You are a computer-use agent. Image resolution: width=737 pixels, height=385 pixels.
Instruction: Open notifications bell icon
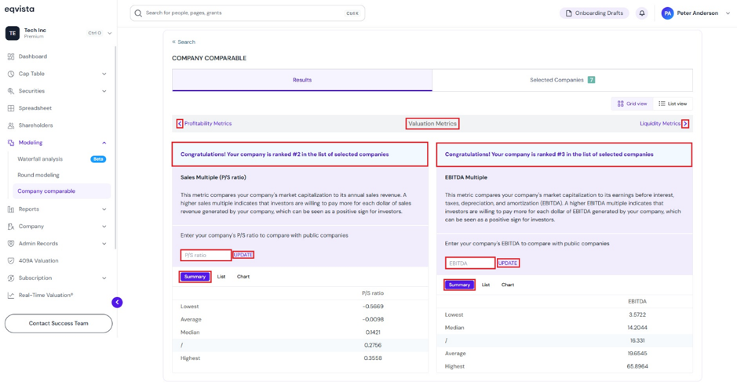(x=641, y=13)
